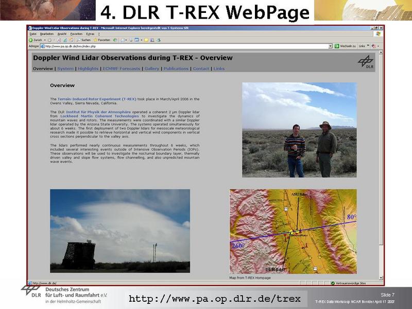This screenshot has height=309, width=412.
Task: Click the page icon in address bar
Action: click(43, 46)
